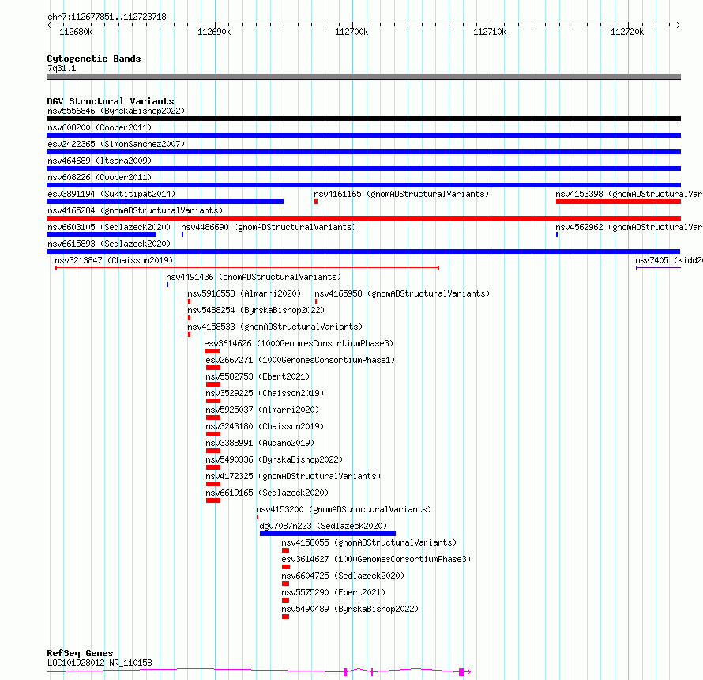This screenshot has width=703, height=680.
Task: Select the 112710k ruler position label
Action: pyautogui.click(x=490, y=32)
